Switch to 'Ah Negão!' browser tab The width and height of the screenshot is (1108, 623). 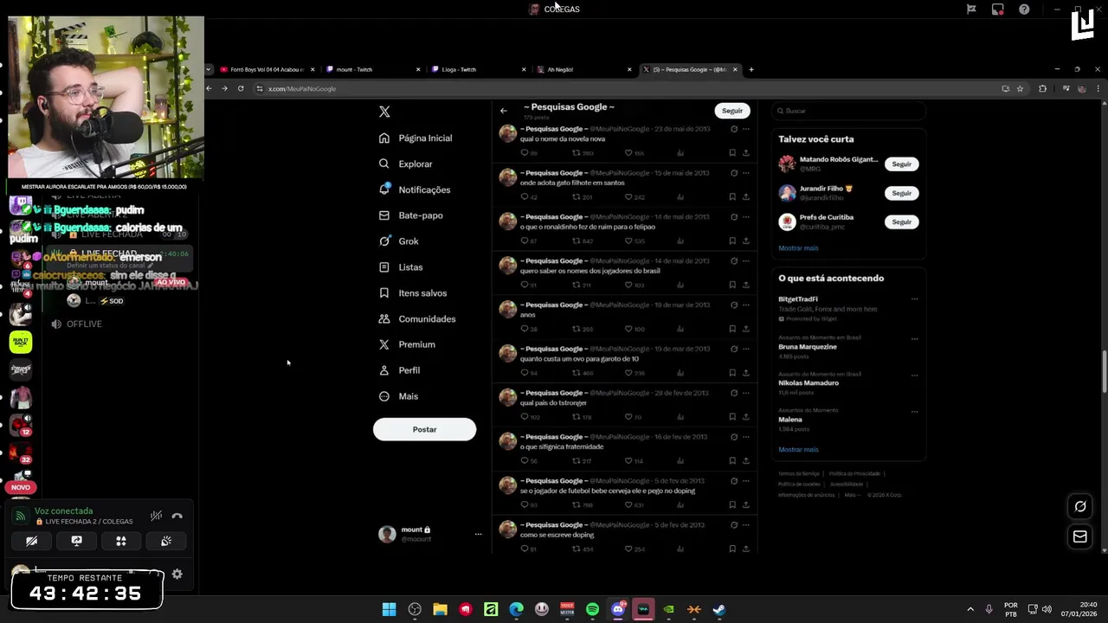pos(583,69)
